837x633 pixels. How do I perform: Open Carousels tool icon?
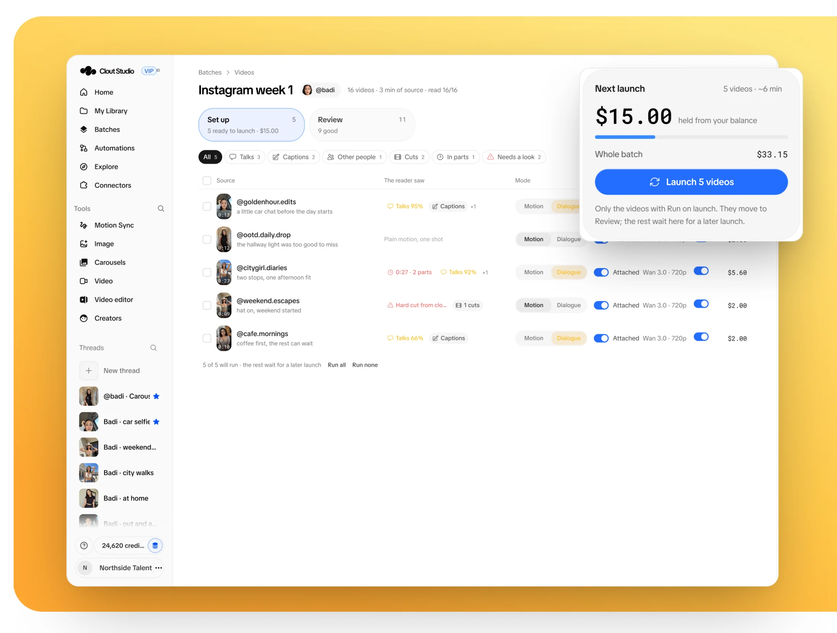click(x=84, y=262)
